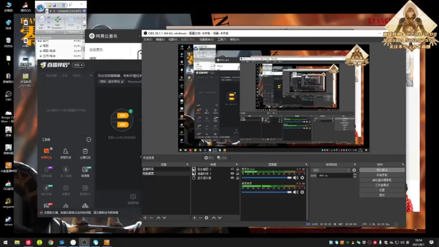Open source properties gear in Sources toolbar

pyautogui.click(x=206, y=217)
